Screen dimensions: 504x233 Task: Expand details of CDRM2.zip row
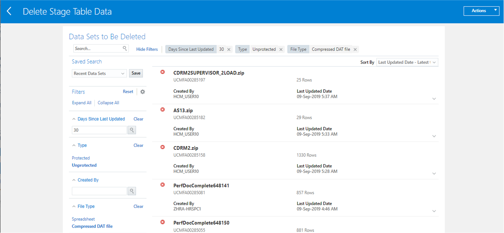click(434, 174)
